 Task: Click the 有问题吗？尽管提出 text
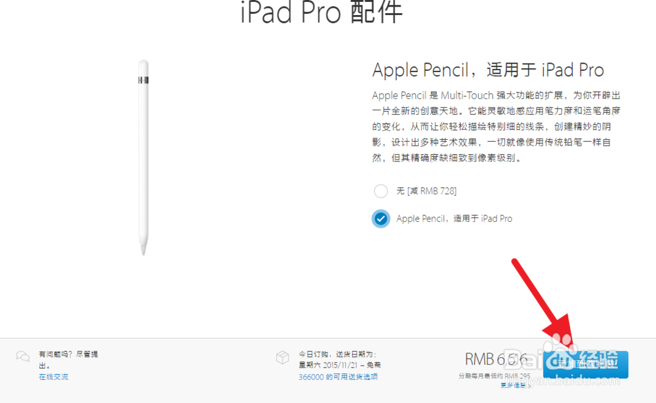tap(68, 360)
